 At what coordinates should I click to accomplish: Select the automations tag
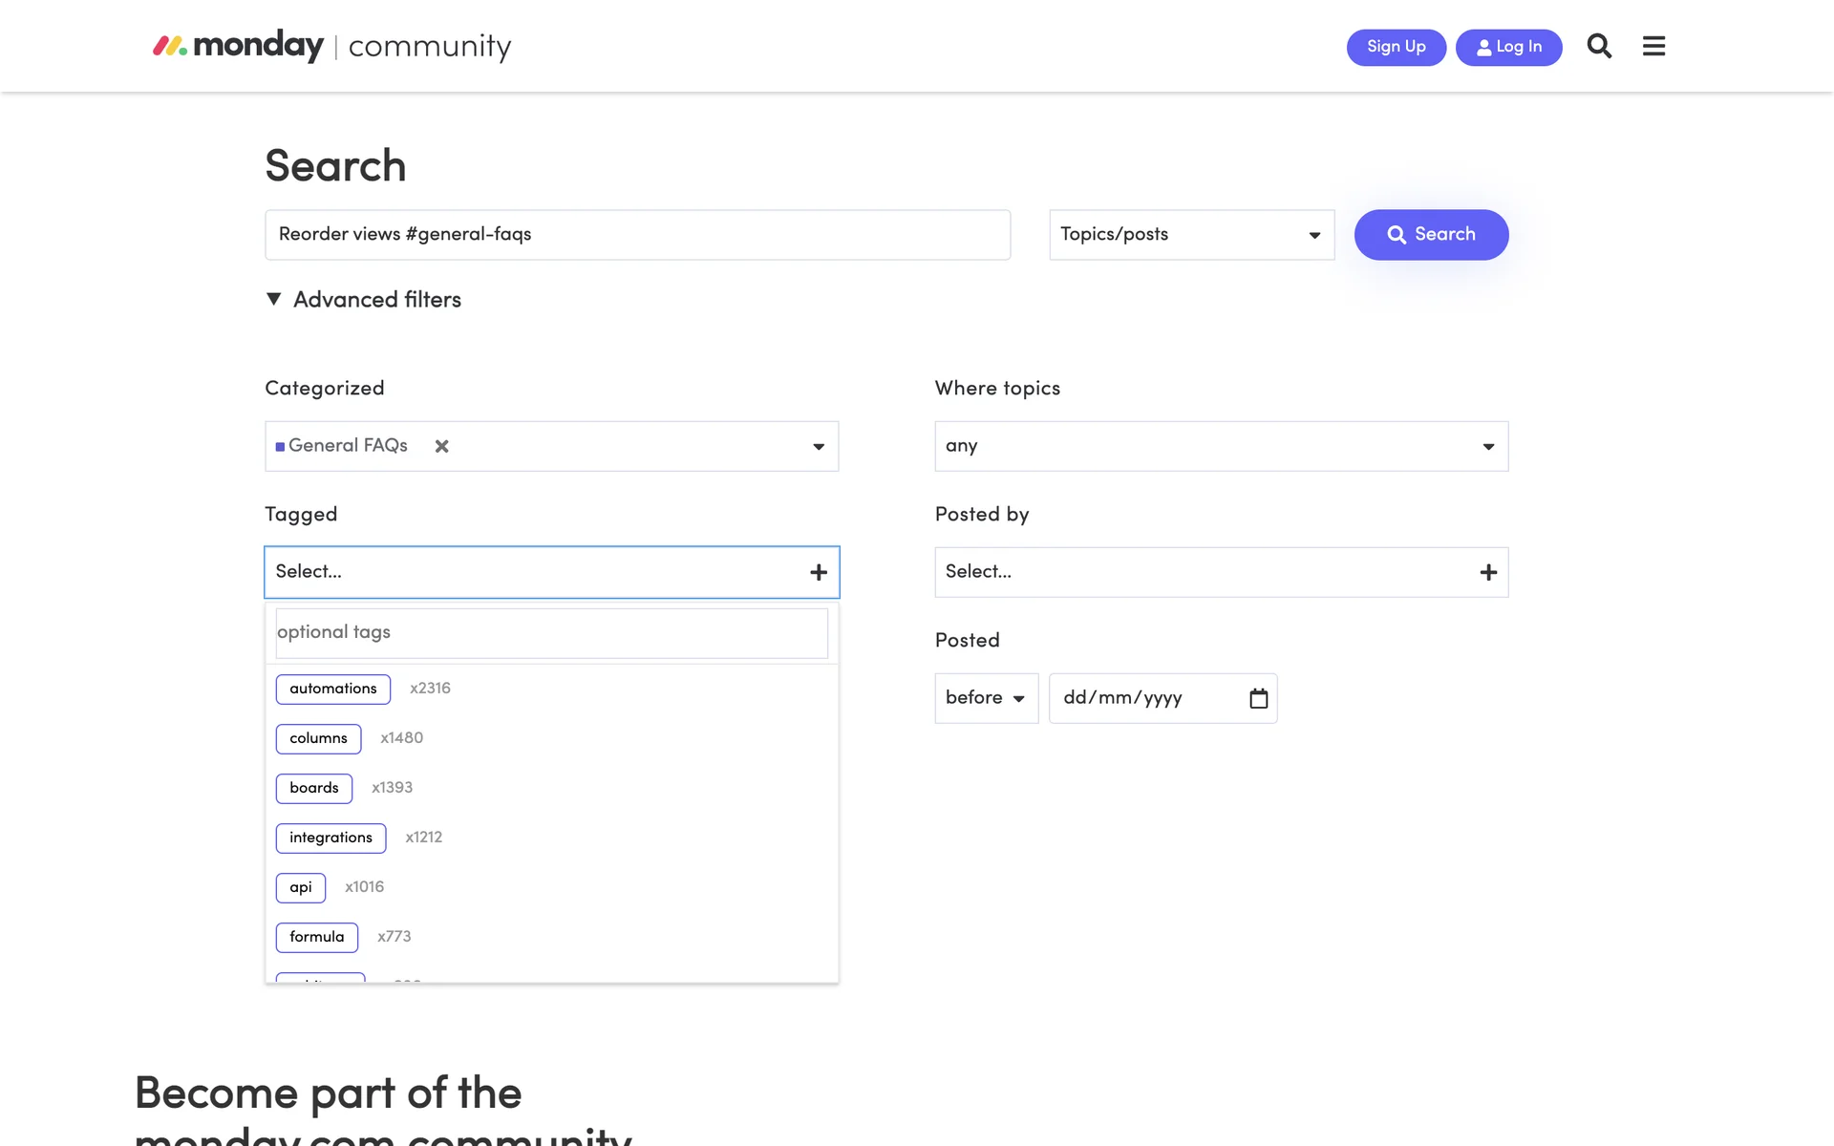click(332, 689)
